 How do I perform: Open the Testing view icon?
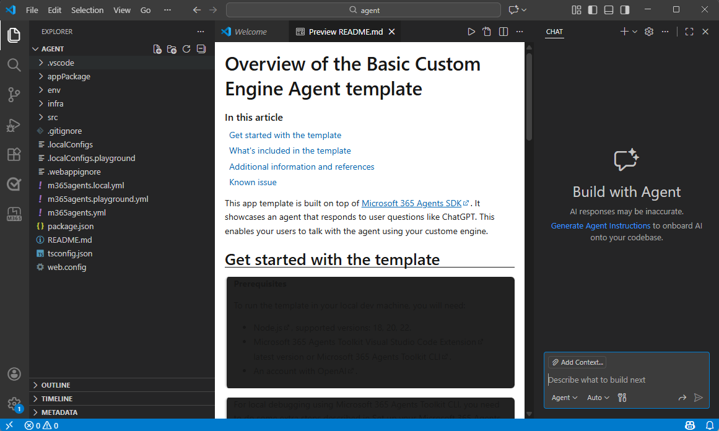(14, 185)
